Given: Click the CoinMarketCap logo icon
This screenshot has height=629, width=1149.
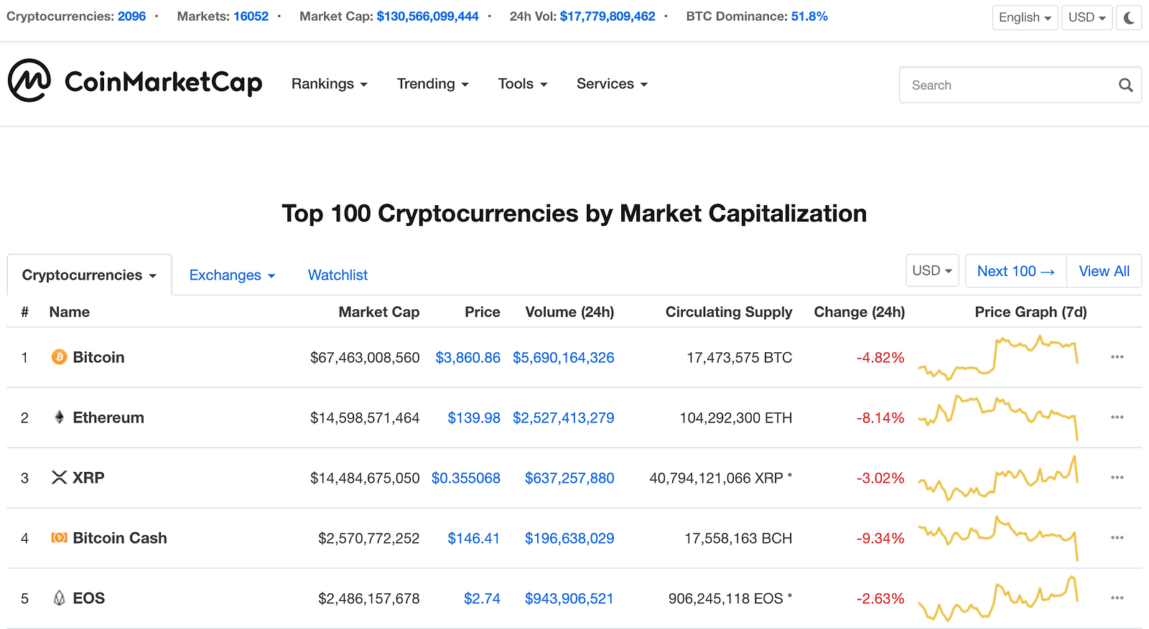Looking at the screenshot, I should point(29,80).
